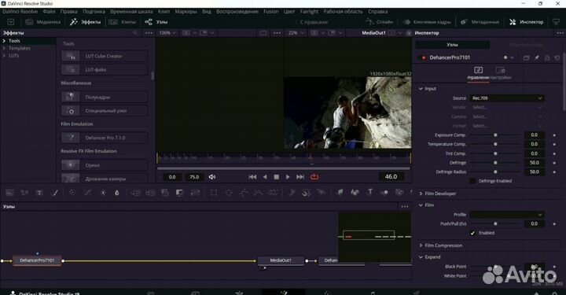The image size is (566, 295).
Task: Expand the Film Developer section
Action: 421,194
